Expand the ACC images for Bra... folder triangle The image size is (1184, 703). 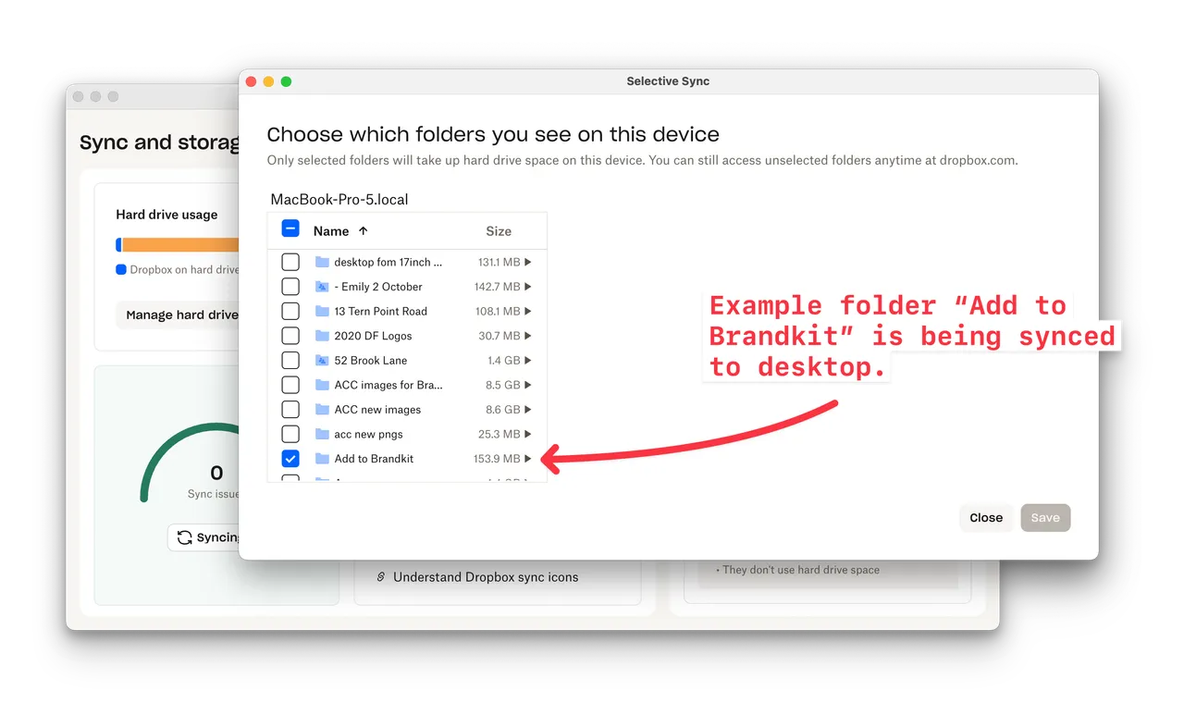point(528,385)
